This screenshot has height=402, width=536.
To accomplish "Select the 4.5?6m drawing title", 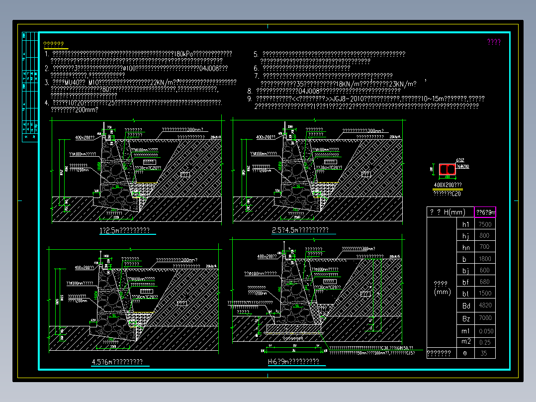I will pos(117,362).
